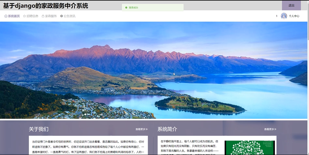Screen dimensions: 309x155
Task: Click the mountain lake banner image
Action: click(153, 70)
